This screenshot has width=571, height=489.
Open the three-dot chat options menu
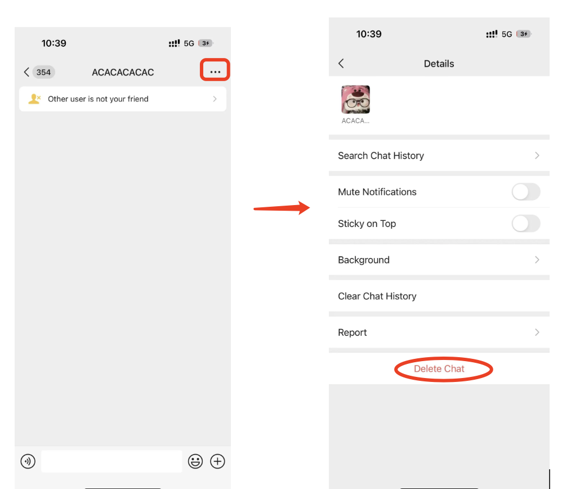pos(215,72)
